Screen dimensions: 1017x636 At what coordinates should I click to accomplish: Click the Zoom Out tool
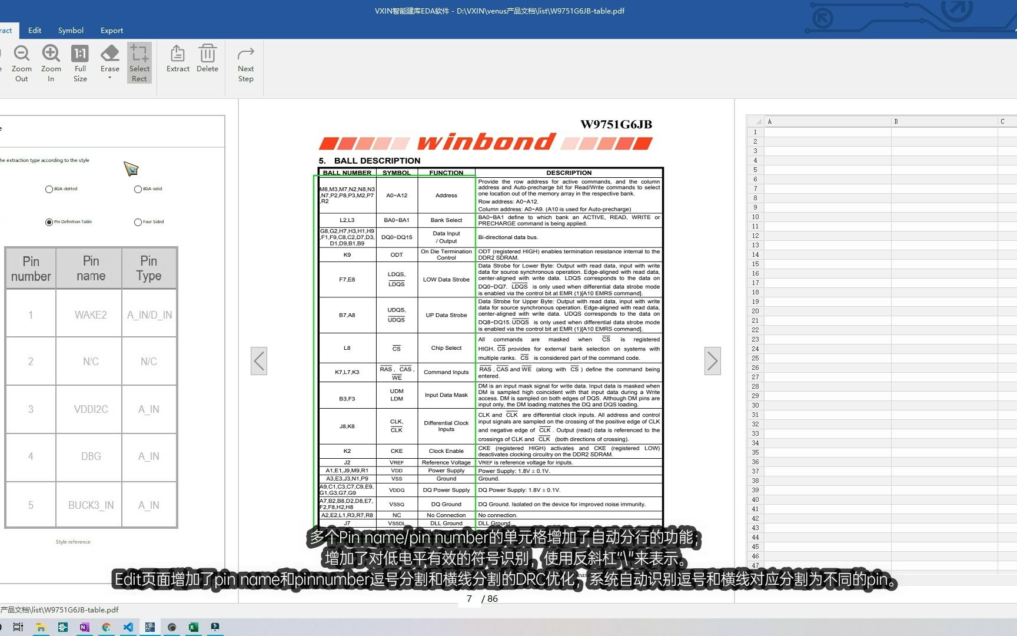pos(22,63)
